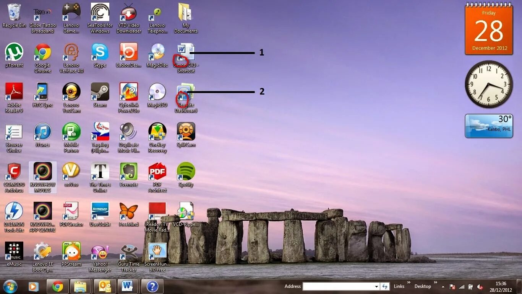
Task: Select the Lenovo YouCam icon
Action: 71,92
